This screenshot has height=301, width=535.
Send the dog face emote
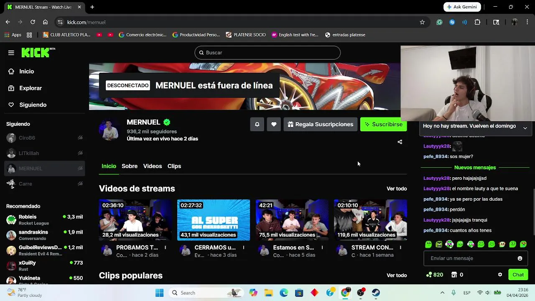click(x=502, y=244)
